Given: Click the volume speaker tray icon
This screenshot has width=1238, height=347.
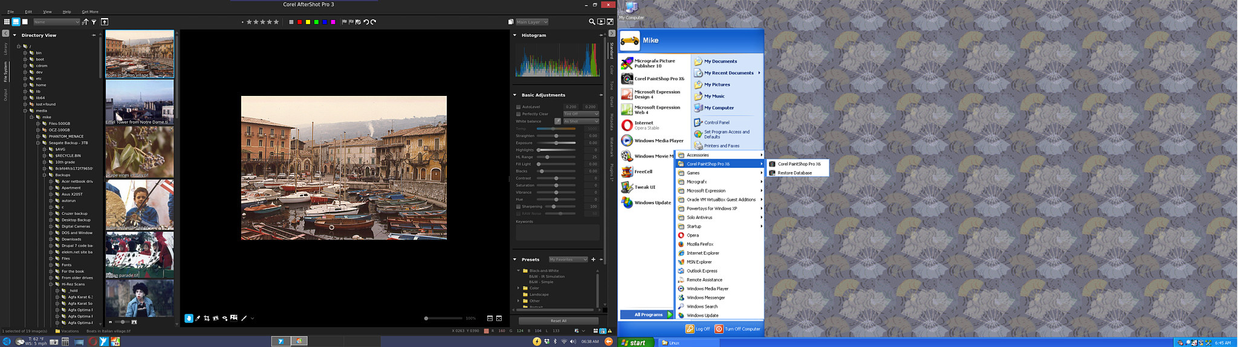Looking at the screenshot, I should point(572,342).
